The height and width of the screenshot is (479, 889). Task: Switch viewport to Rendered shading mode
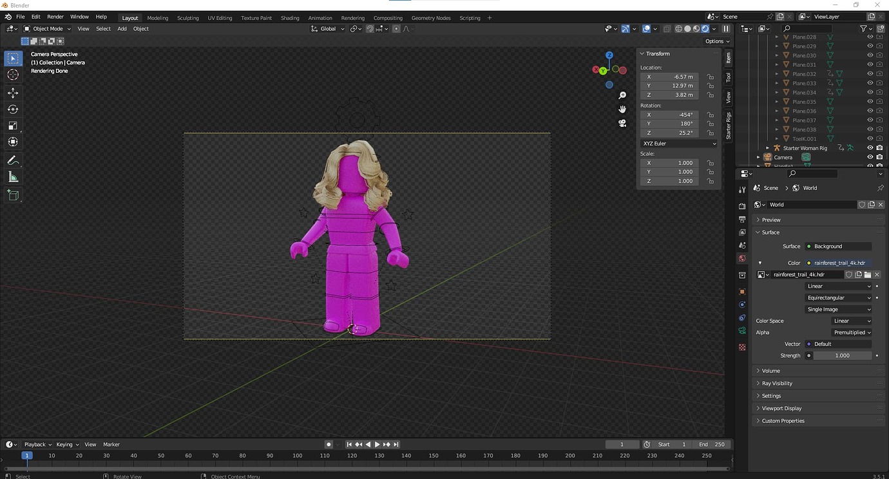click(x=705, y=29)
